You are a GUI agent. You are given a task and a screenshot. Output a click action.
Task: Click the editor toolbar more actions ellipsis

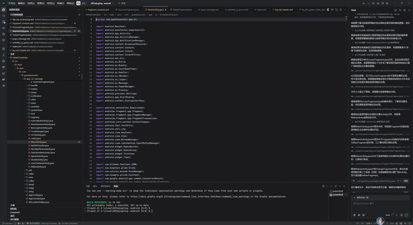click(x=345, y=10)
